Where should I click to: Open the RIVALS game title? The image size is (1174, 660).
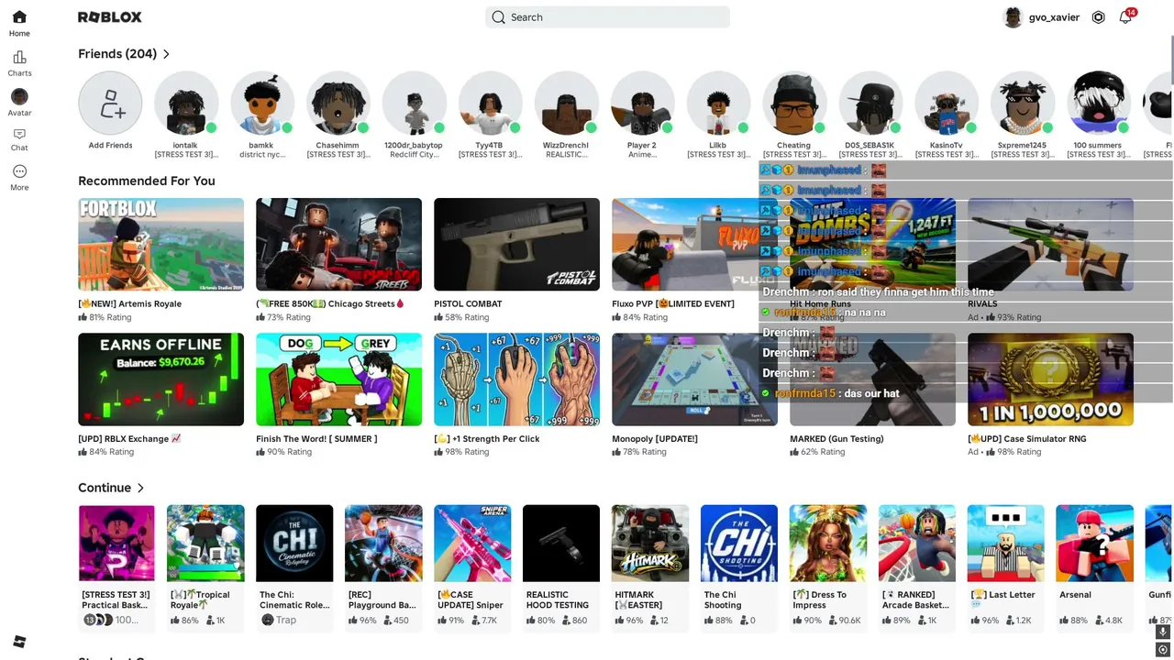982,304
